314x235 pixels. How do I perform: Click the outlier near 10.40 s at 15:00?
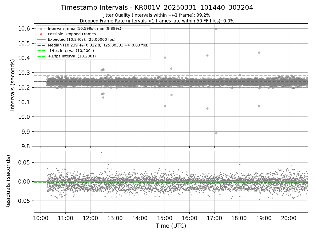(165, 57)
